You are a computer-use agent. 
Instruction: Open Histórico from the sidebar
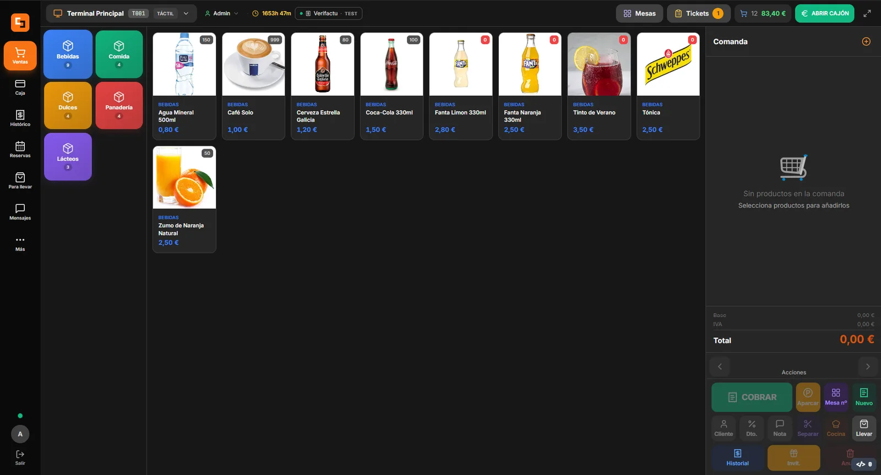tap(20, 118)
